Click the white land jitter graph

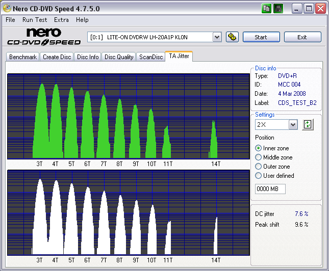tap(129, 212)
